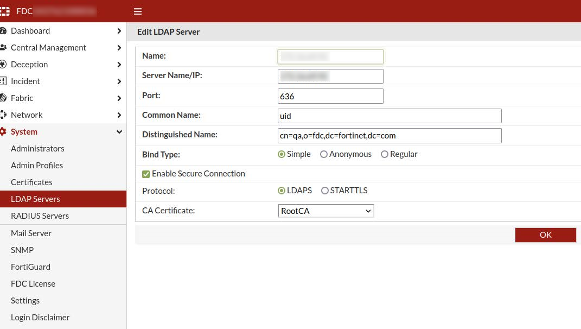Expand the Network menu chevron
Screen dimensions: 581x329
119,115
